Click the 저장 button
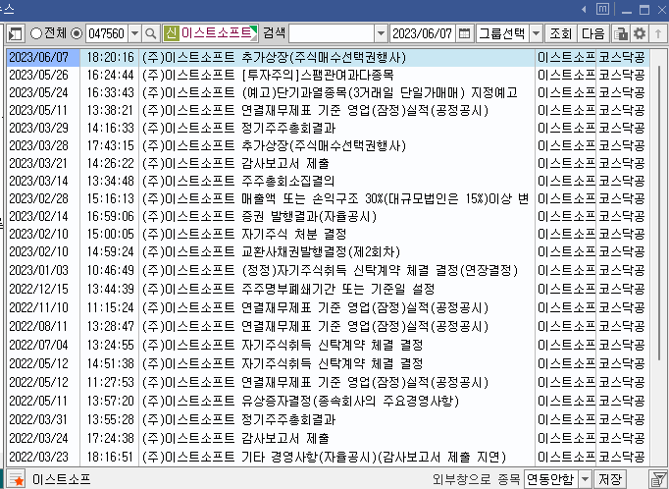 tap(610, 479)
